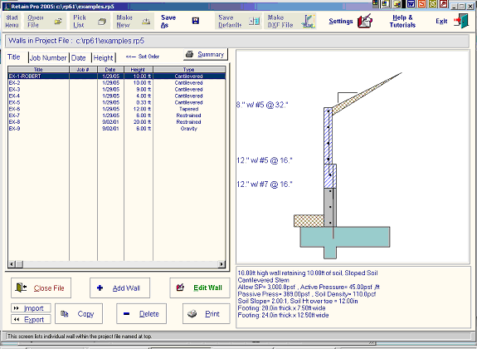Click the Delete wall button
Viewport: 477px width, 349px height.
142,313
